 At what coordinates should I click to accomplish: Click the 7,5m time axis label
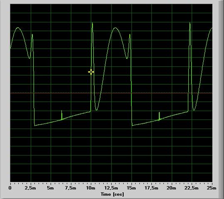(x=71, y=188)
